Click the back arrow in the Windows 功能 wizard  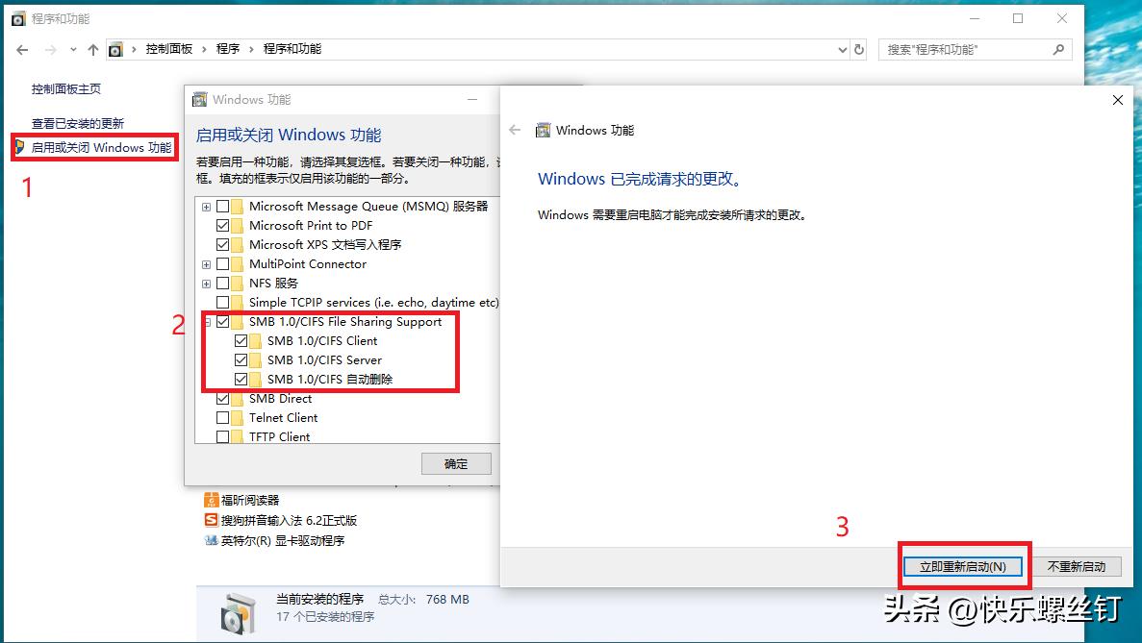click(x=515, y=130)
